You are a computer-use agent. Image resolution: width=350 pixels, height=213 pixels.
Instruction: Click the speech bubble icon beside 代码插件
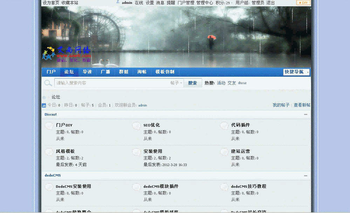[224, 126]
